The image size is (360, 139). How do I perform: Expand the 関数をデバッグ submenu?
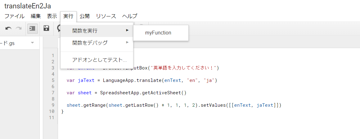pyautogui.click(x=90, y=43)
